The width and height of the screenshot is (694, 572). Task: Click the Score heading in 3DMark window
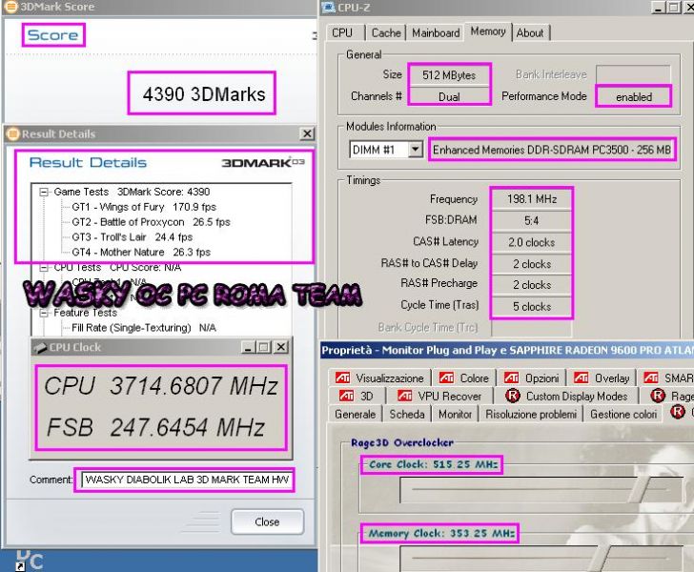point(52,35)
